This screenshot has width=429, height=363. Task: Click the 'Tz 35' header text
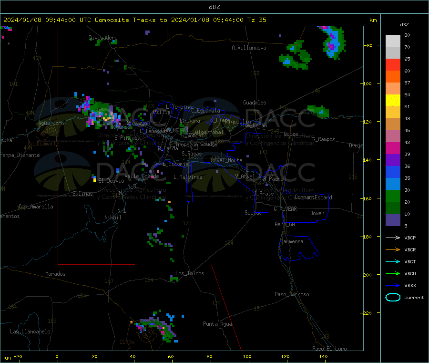(256, 20)
